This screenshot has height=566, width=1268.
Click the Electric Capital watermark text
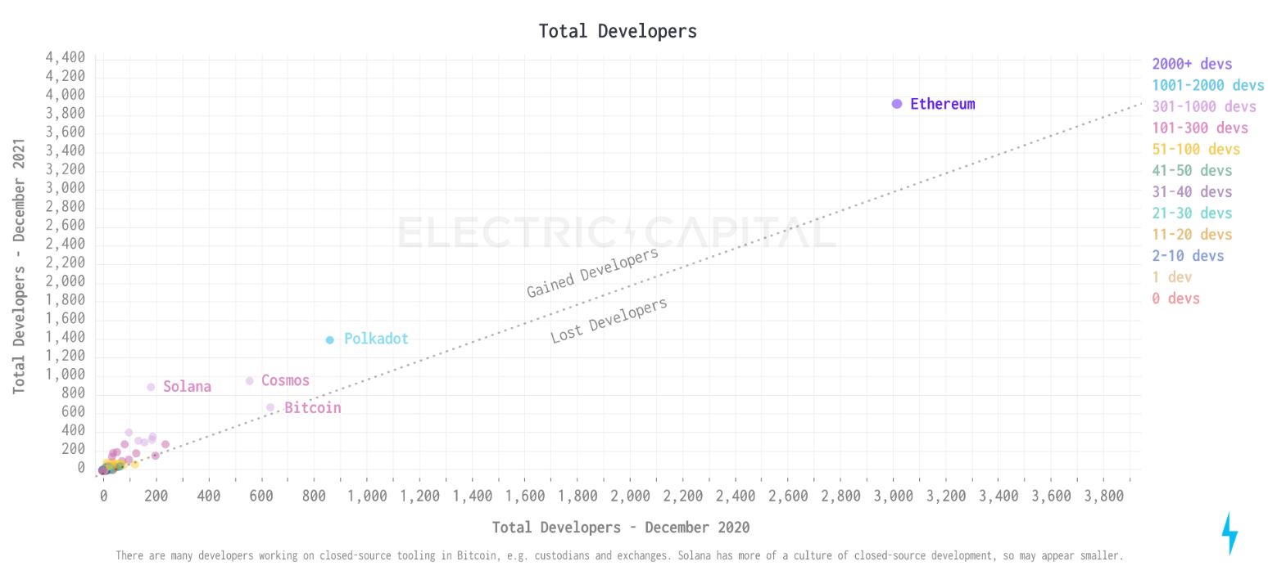click(x=615, y=231)
